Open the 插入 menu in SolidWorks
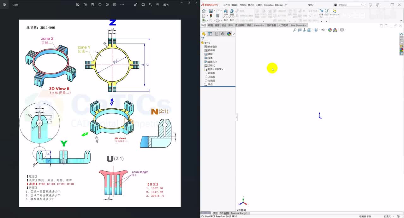404x218 pixels. 251,5
